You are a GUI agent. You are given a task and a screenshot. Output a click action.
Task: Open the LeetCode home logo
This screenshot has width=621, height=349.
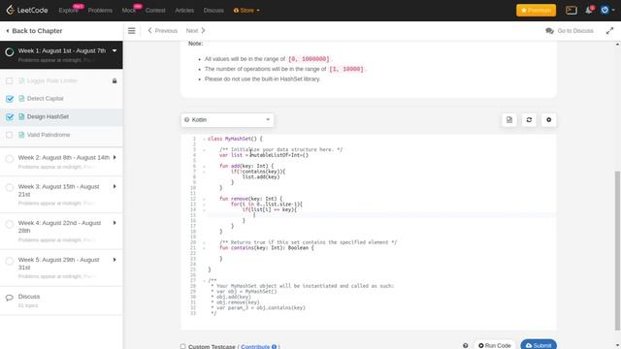pos(27,11)
